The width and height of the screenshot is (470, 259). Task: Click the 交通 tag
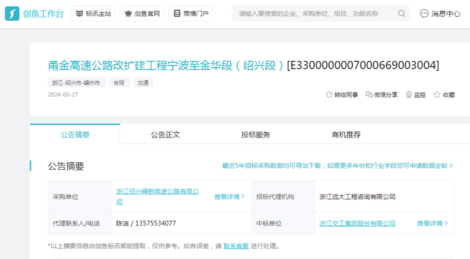[143, 83]
